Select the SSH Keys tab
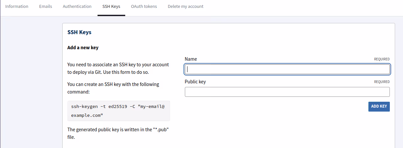 click(111, 6)
